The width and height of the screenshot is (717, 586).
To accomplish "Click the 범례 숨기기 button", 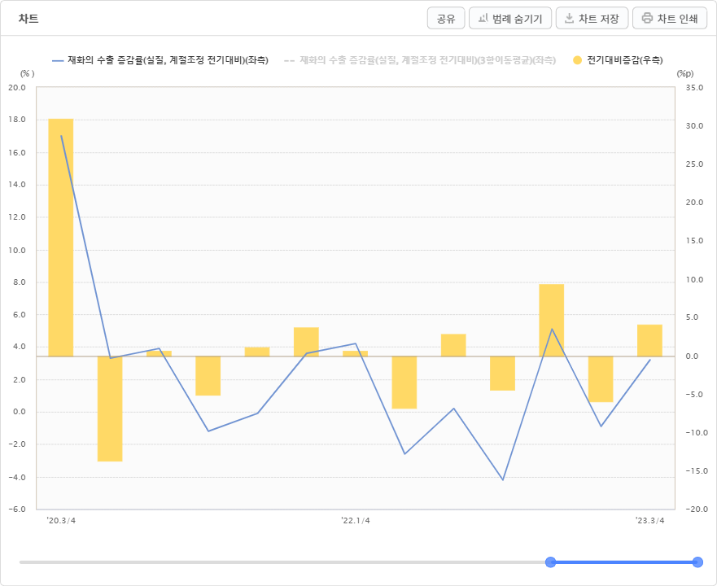I will (x=509, y=18).
